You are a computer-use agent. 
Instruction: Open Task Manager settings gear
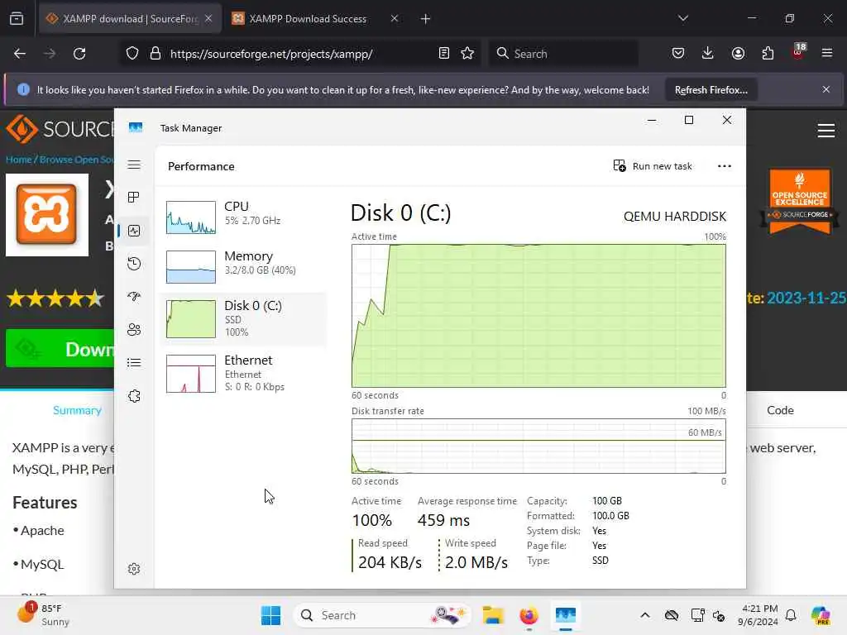click(134, 569)
